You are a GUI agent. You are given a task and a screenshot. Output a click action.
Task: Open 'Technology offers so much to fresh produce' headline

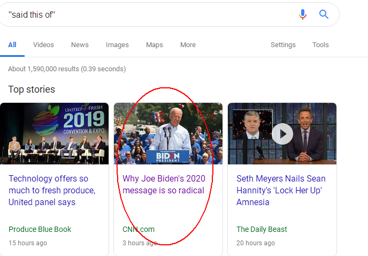pos(52,190)
